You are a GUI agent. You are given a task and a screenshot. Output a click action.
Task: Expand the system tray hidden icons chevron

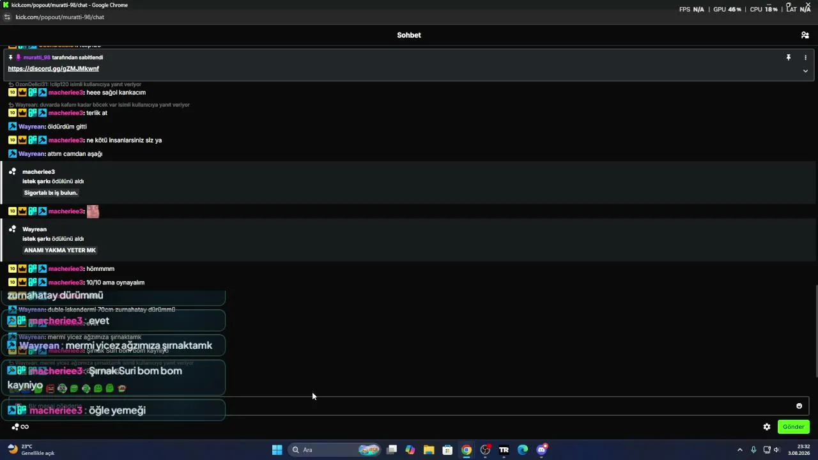click(x=740, y=450)
